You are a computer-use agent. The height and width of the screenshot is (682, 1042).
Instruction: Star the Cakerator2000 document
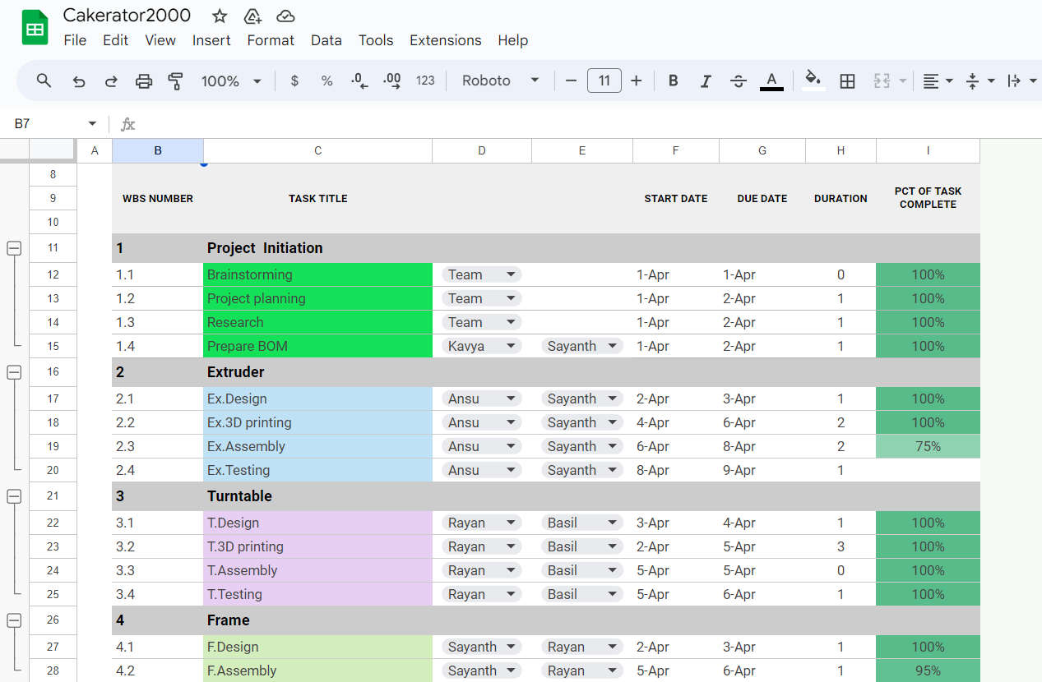pos(220,16)
